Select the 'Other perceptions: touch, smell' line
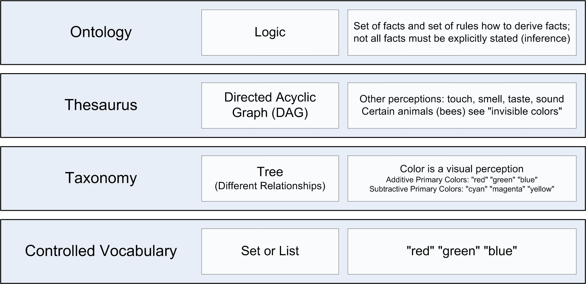 (462, 99)
